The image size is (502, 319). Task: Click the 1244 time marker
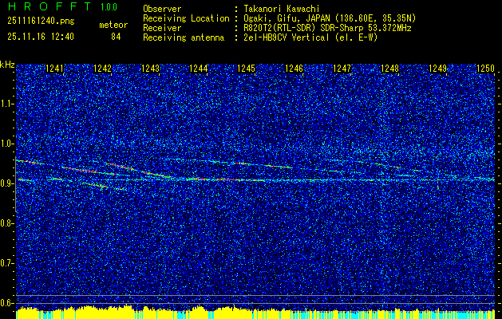pyautogui.click(x=199, y=69)
